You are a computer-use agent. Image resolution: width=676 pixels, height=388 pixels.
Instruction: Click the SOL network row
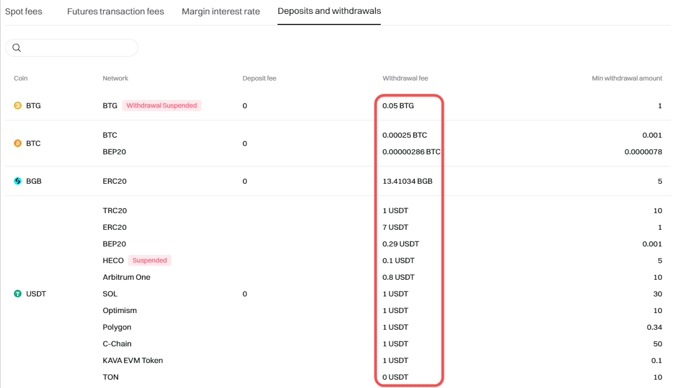point(110,294)
